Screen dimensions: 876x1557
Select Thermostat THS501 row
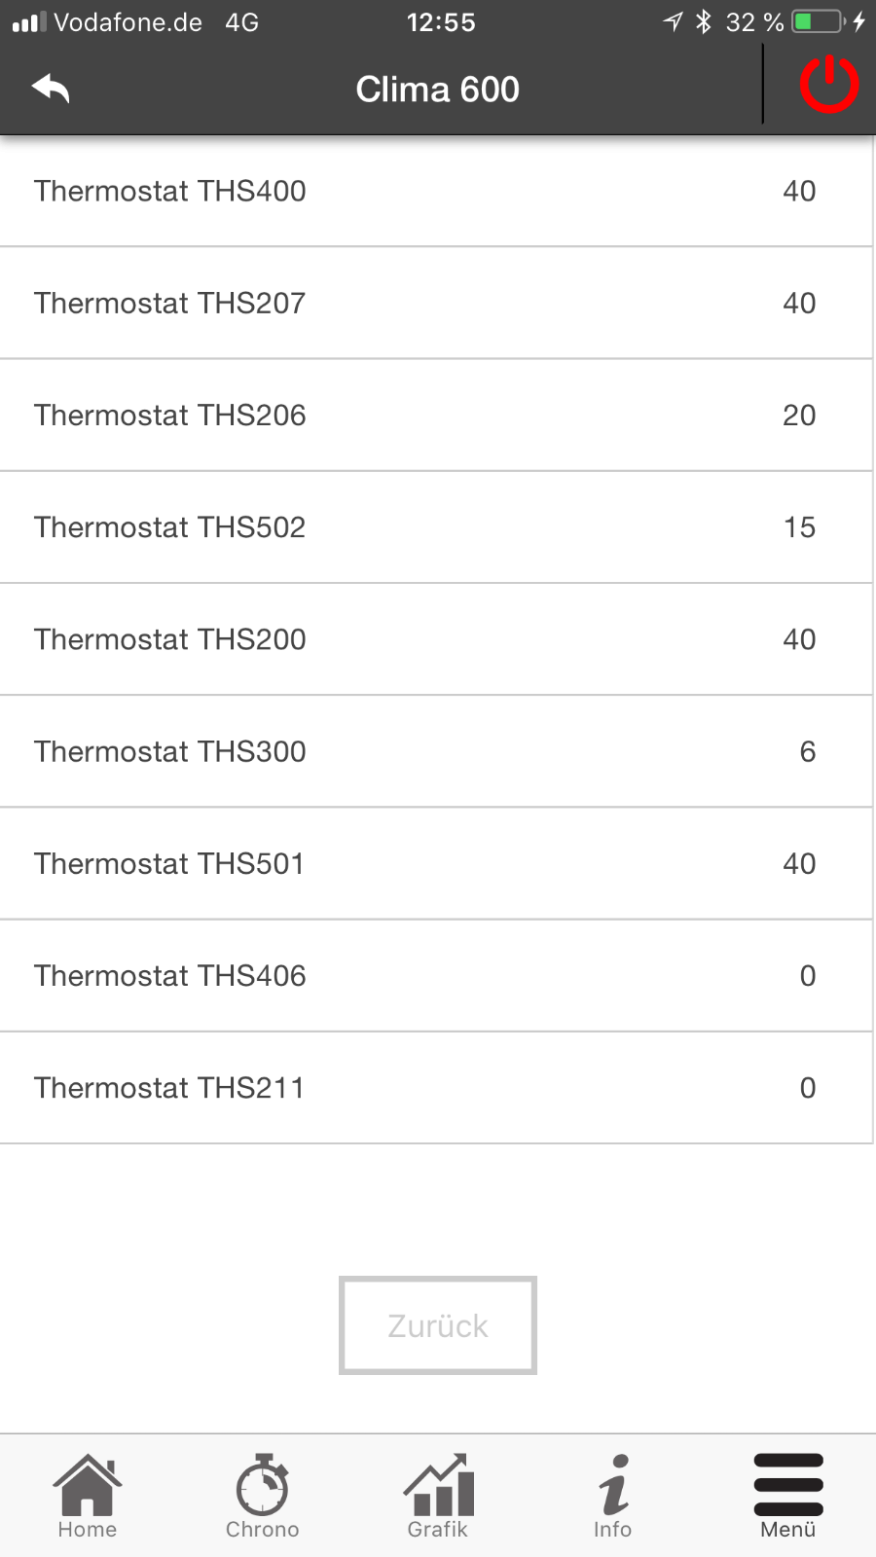[436, 863]
